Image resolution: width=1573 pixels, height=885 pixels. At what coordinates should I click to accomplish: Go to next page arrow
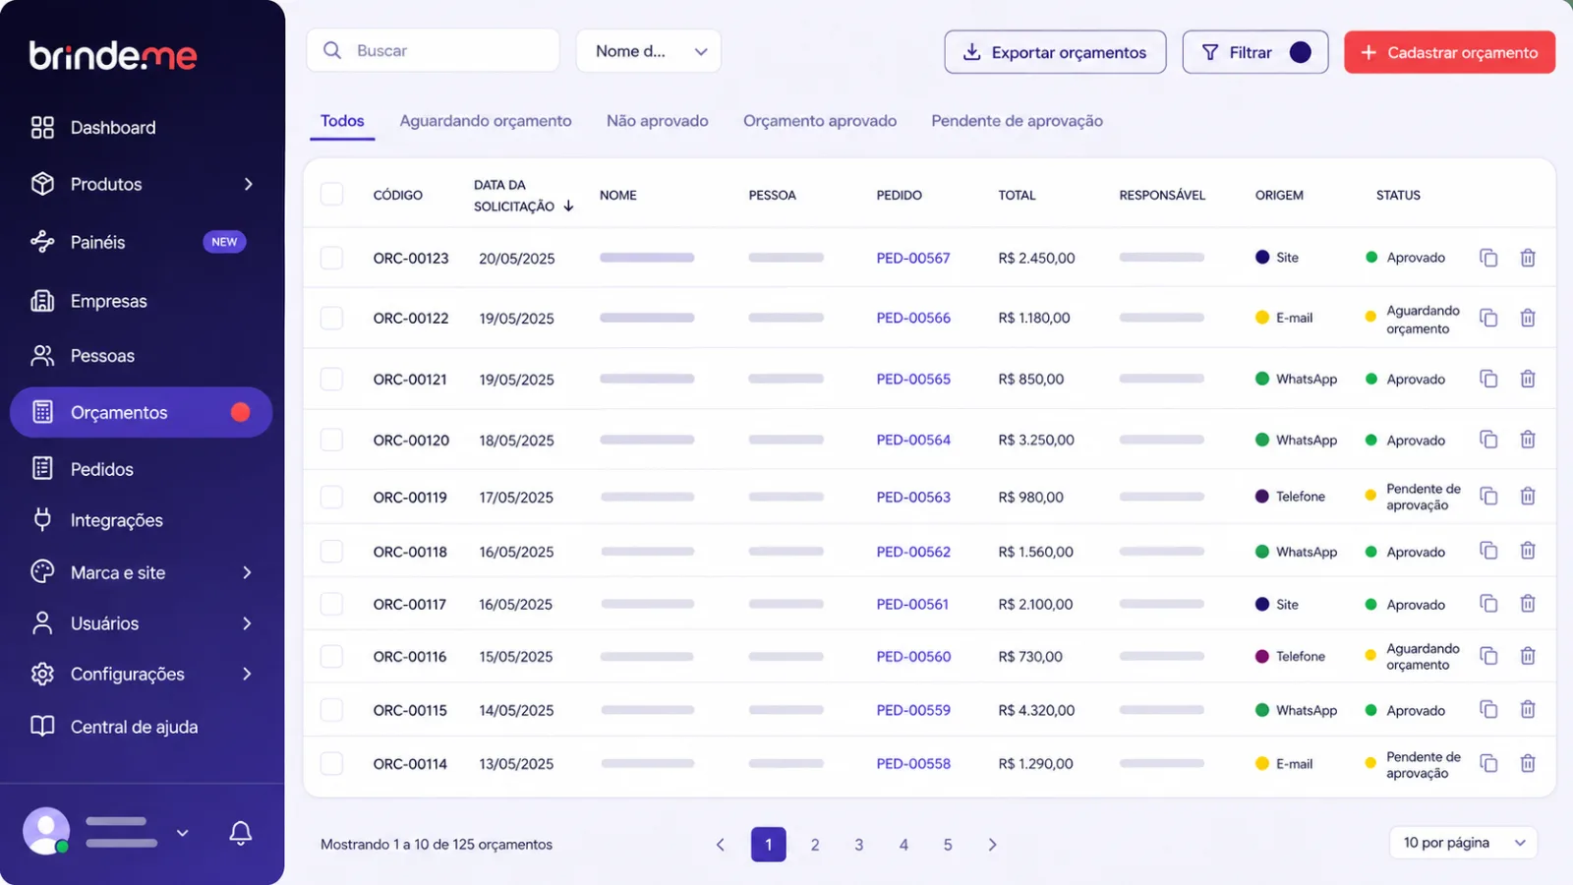pos(992,845)
